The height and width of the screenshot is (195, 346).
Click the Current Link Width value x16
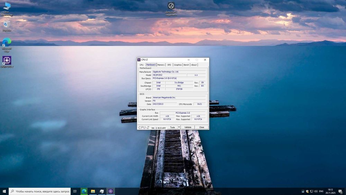click(167, 116)
